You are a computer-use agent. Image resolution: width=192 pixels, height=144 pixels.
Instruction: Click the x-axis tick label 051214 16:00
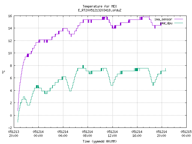click(x=137, y=134)
